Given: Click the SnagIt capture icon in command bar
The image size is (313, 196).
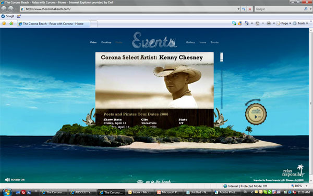Looking at the screenshot, I should point(234,24).
